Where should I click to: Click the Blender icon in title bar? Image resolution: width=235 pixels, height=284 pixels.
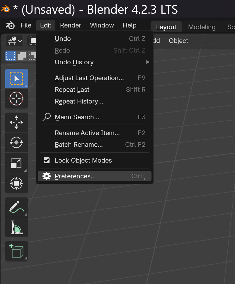click(x=6, y=9)
